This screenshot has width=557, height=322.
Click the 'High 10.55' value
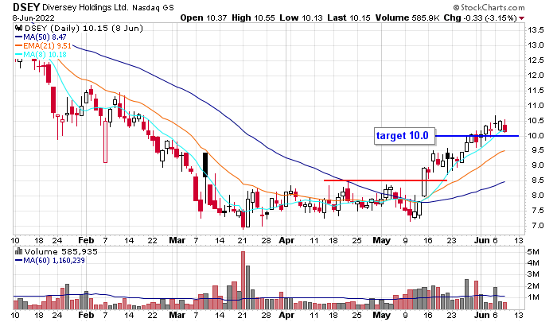pos(253,17)
